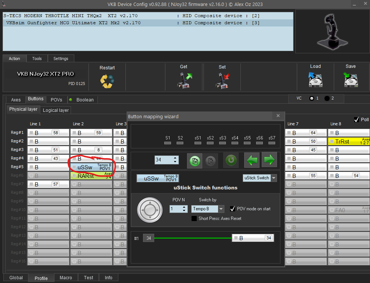The width and height of the screenshot is (370, 283).
Task: Click the #1 physical button 34 box
Action: coord(149,238)
